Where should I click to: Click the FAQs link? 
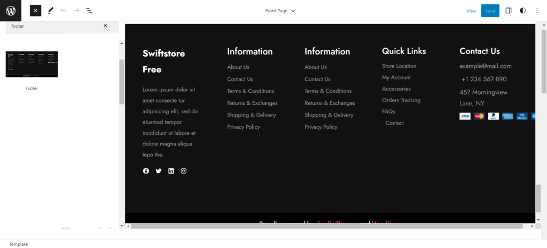(x=388, y=112)
